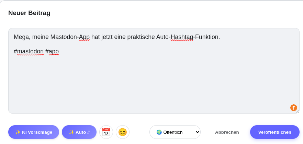Open the Öffentlich visibility dropdown
303x144 pixels.
pyautogui.click(x=175, y=132)
